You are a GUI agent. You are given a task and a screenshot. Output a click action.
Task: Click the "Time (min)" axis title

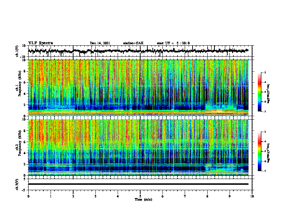[143, 200]
